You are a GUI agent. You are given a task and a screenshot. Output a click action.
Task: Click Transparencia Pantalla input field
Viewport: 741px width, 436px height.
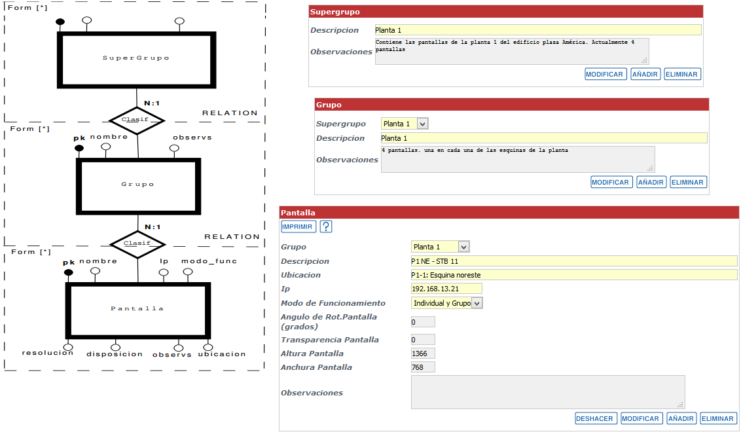(423, 340)
